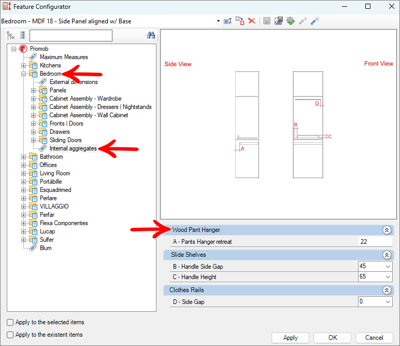Collapse the Promob root node
This screenshot has width=400, height=346.
click(x=14, y=49)
